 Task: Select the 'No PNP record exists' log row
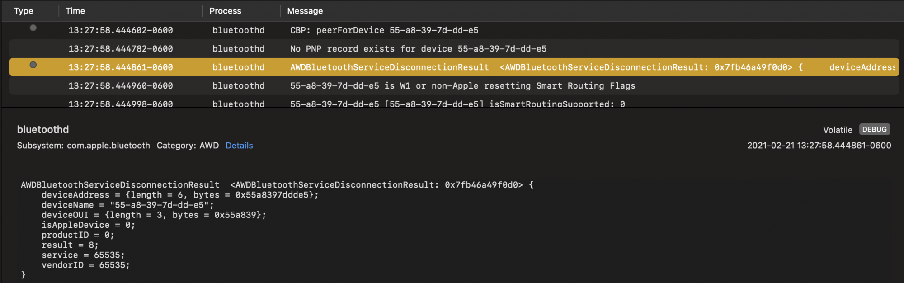pyautogui.click(x=454, y=49)
